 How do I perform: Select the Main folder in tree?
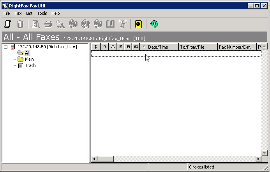pyautogui.click(x=29, y=59)
